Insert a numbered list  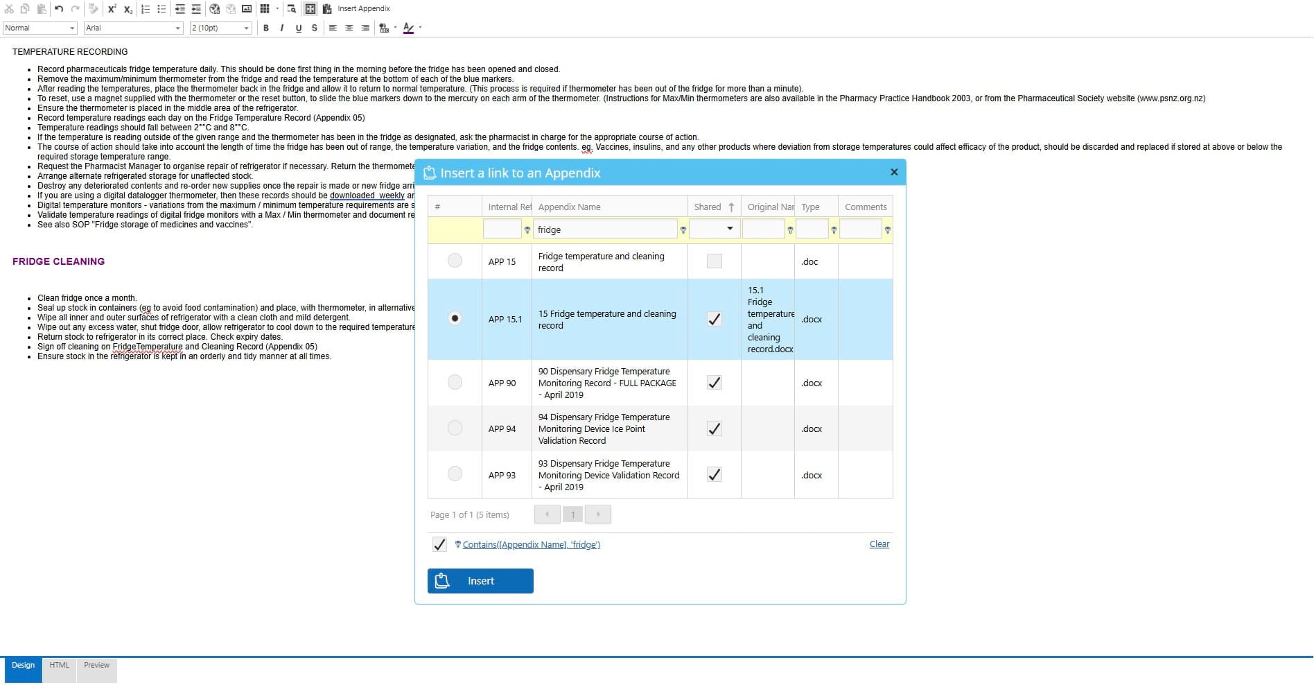coord(146,9)
